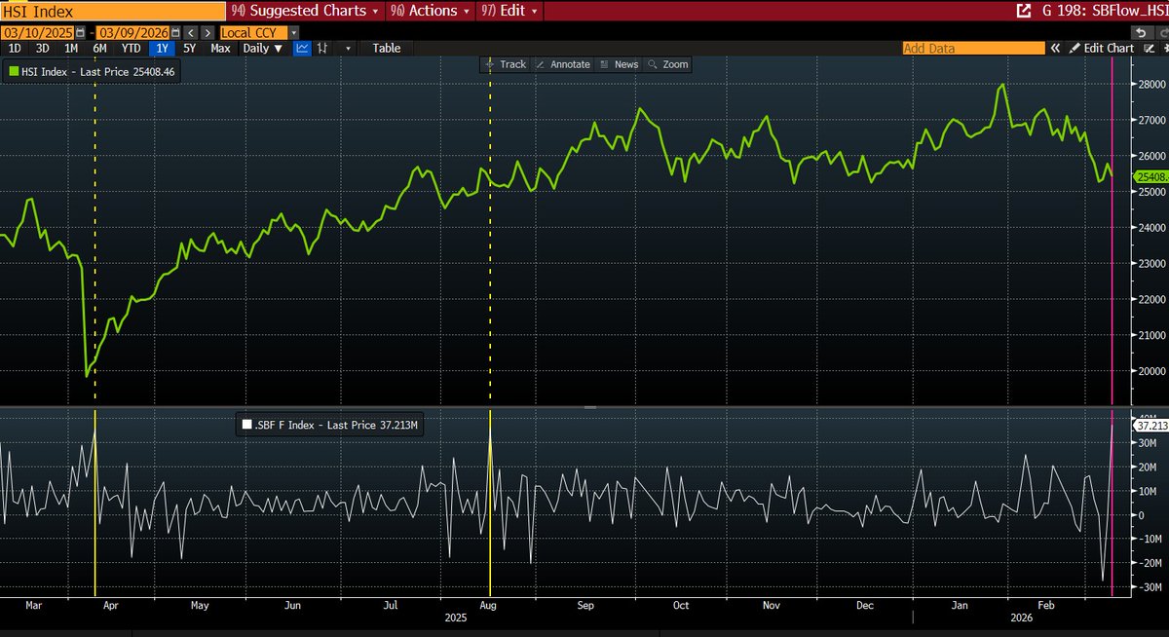The height and width of the screenshot is (637, 1169).
Task: Select the line chart type icon
Action: pos(302,48)
